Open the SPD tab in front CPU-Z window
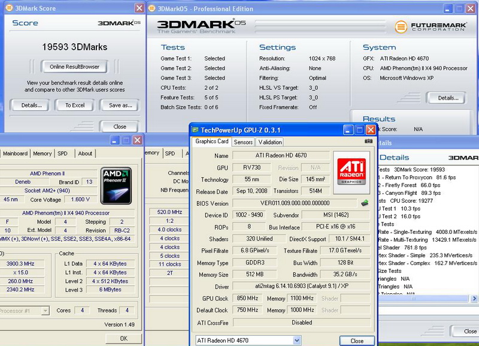This screenshot has height=346, width=479. [63, 154]
